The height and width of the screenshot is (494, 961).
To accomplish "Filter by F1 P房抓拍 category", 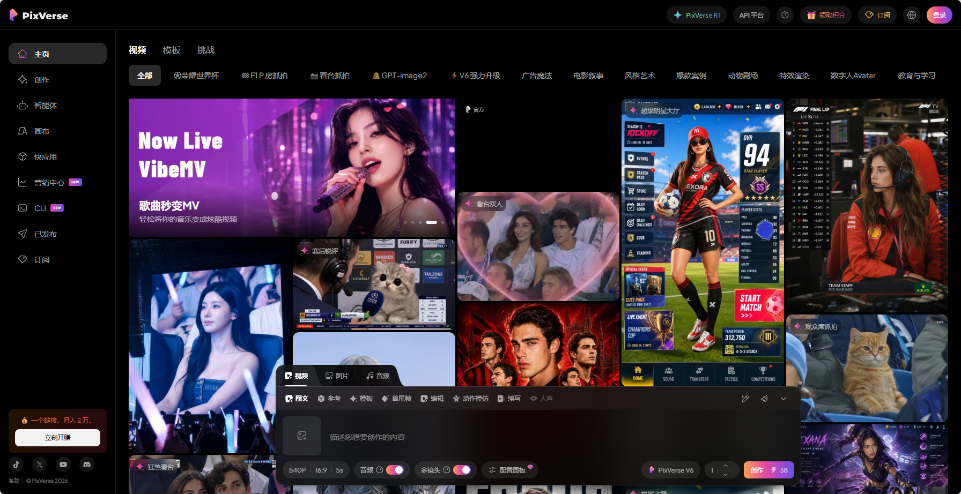I will pyautogui.click(x=265, y=76).
